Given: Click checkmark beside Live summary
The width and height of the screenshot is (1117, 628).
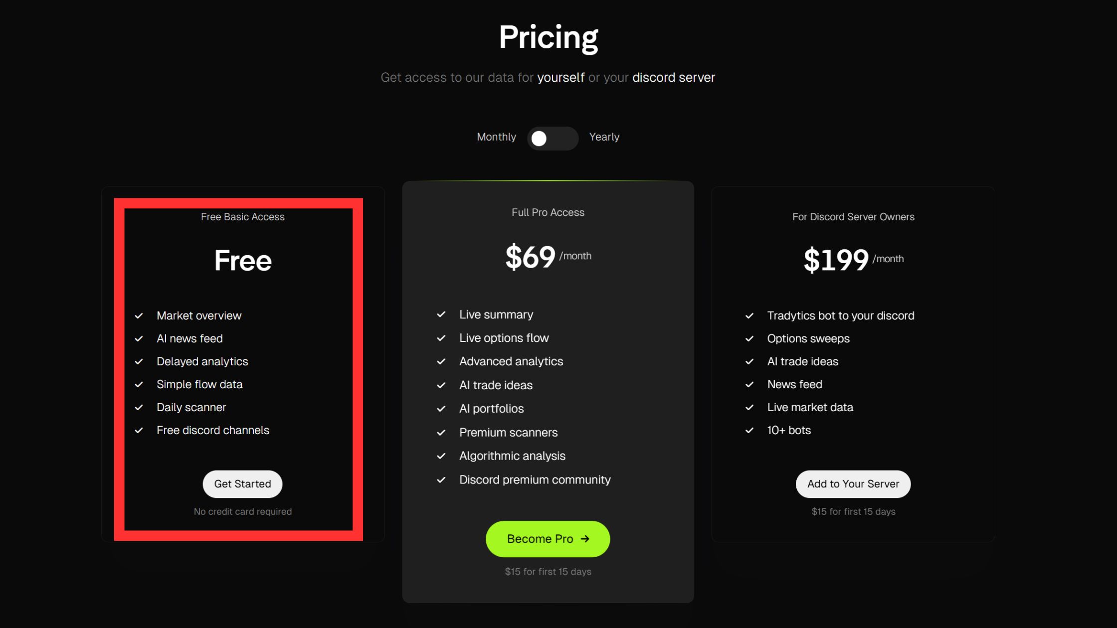Looking at the screenshot, I should click(x=441, y=314).
